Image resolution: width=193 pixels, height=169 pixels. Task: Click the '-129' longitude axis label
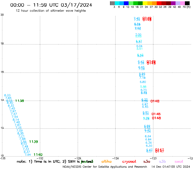pyautogui.click(x=78, y=158)
